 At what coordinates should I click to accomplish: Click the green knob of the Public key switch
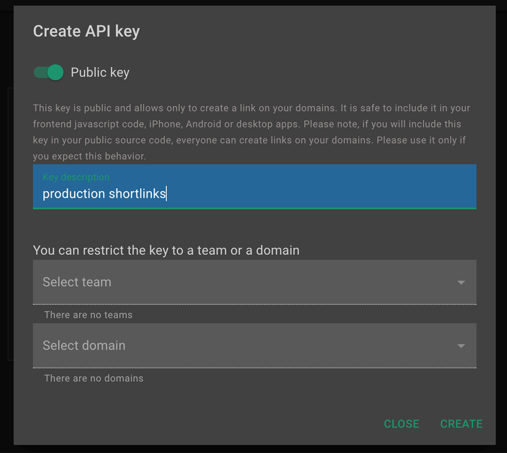click(55, 72)
